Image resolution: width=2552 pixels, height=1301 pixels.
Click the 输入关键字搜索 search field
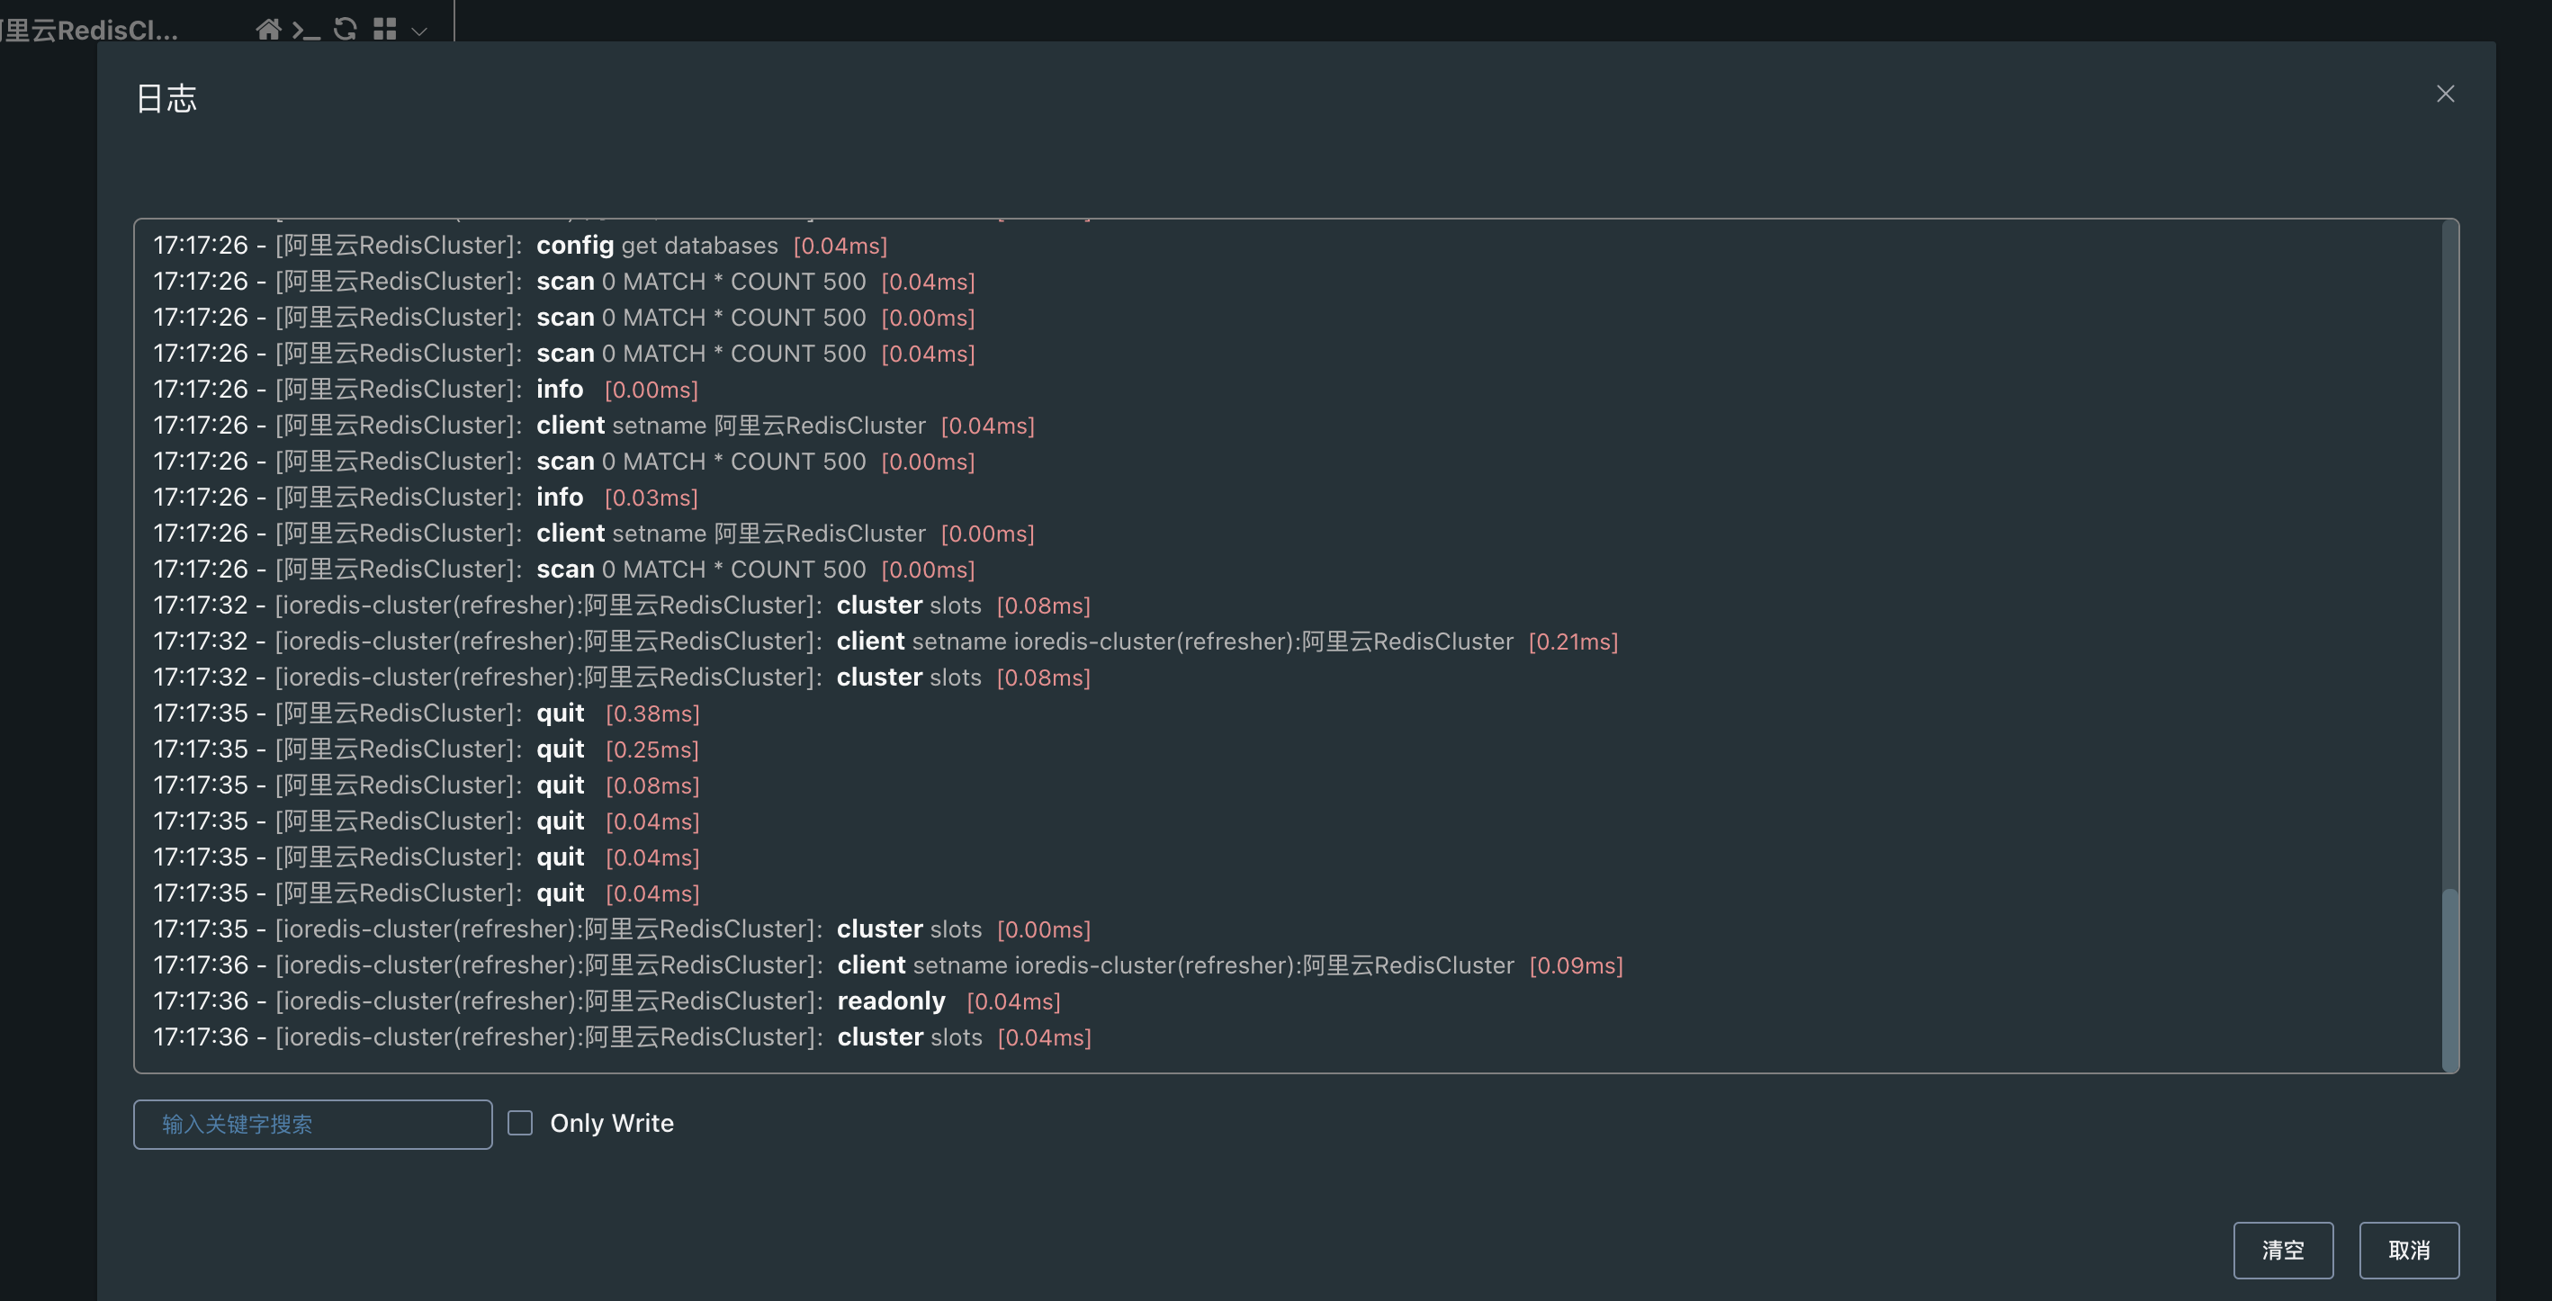(x=312, y=1125)
